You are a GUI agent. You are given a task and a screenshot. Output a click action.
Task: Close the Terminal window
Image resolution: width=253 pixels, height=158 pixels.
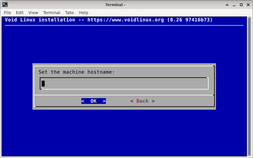(x=248, y=5)
